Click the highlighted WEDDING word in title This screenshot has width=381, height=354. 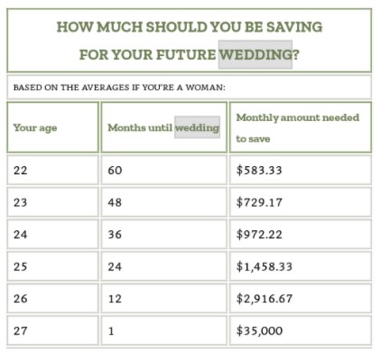point(256,54)
